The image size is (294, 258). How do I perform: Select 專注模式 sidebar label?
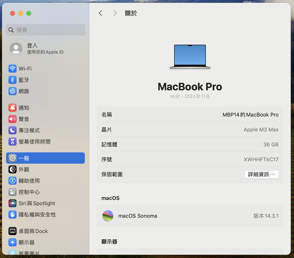coord(29,130)
